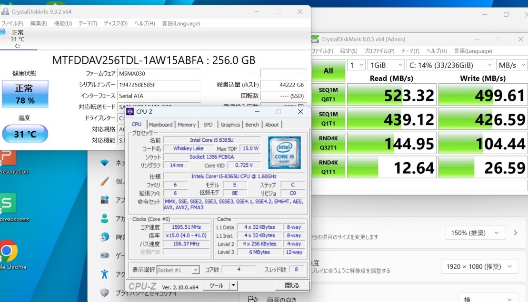Open the テーマ(T) menu in CrystalDiskInfo
This screenshot has width=528, height=302.
tap(88, 23)
